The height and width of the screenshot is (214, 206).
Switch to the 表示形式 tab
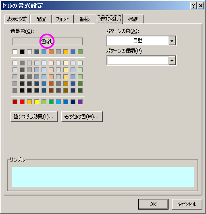click(x=17, y=19)
